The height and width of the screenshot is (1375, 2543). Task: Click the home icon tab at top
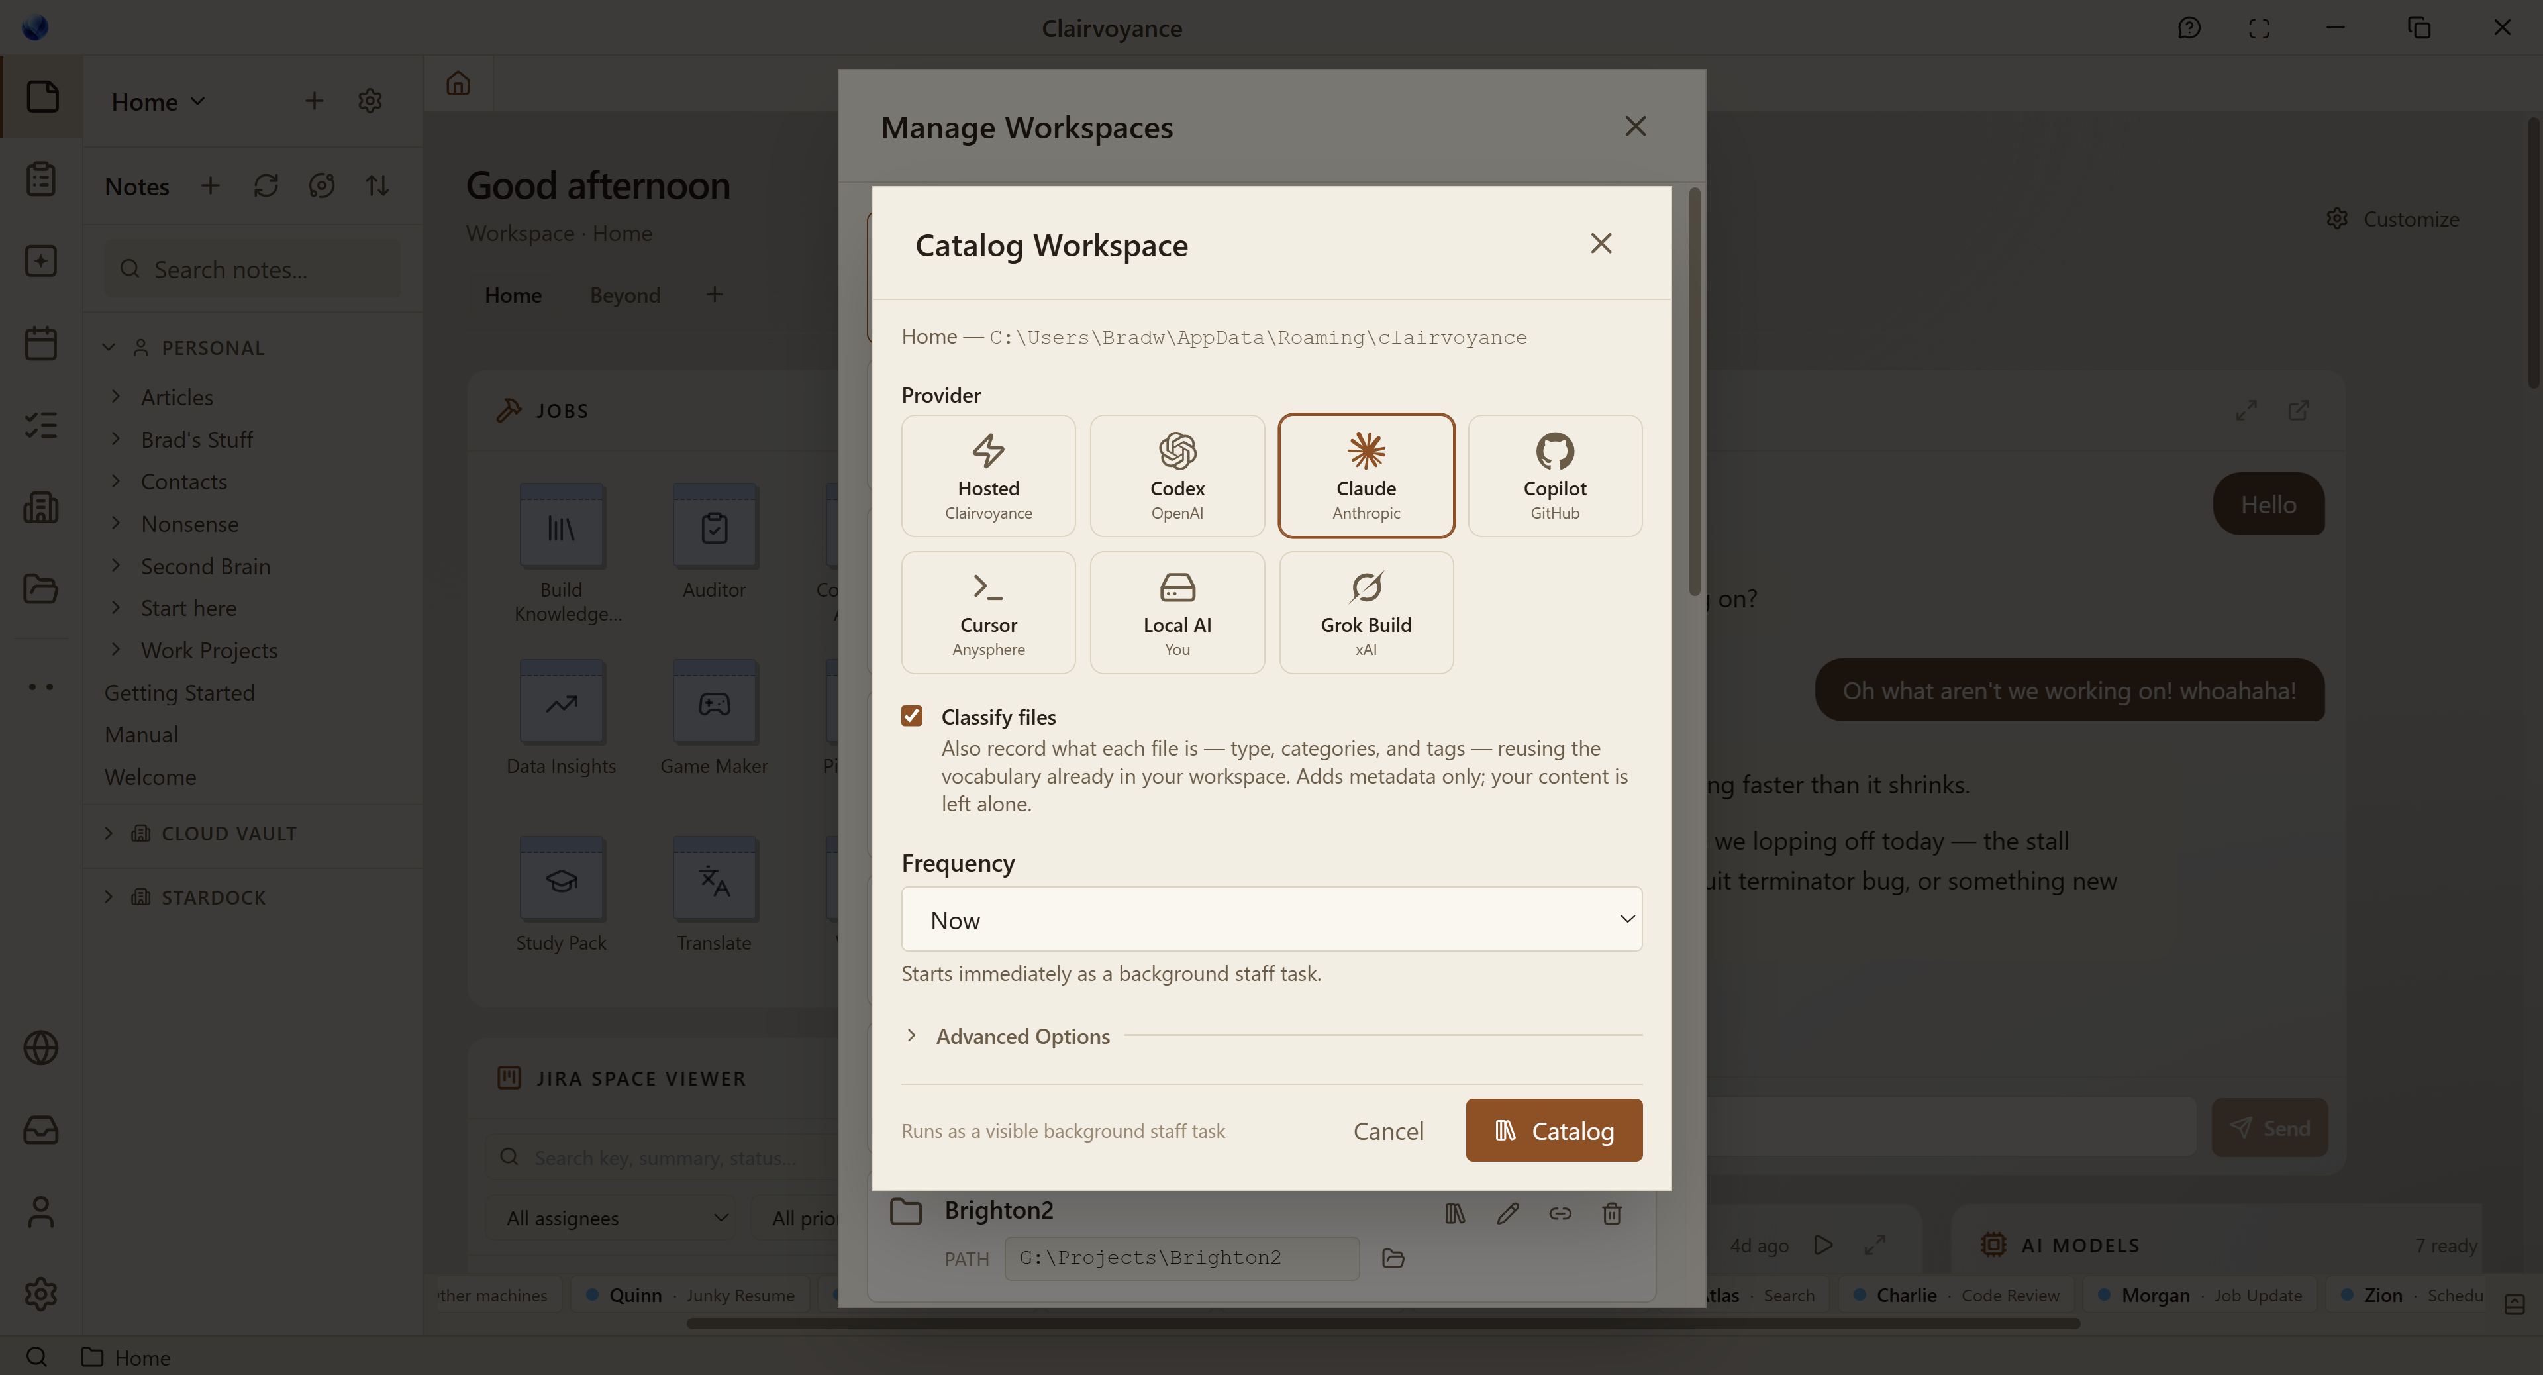pyautogui.click(x=458, y=83)
